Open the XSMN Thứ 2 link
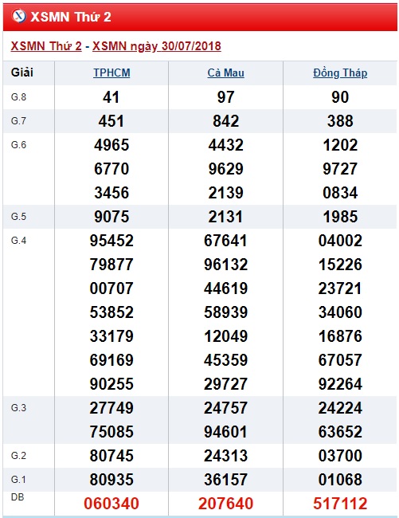Image resolution: width=399 pixels, height=518 pixels. tap(46, 46)
